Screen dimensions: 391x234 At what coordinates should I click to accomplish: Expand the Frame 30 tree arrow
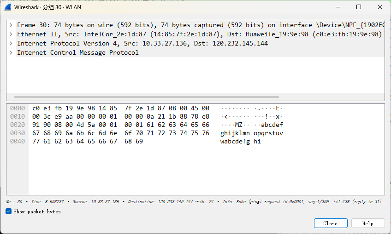pos(11,25)
